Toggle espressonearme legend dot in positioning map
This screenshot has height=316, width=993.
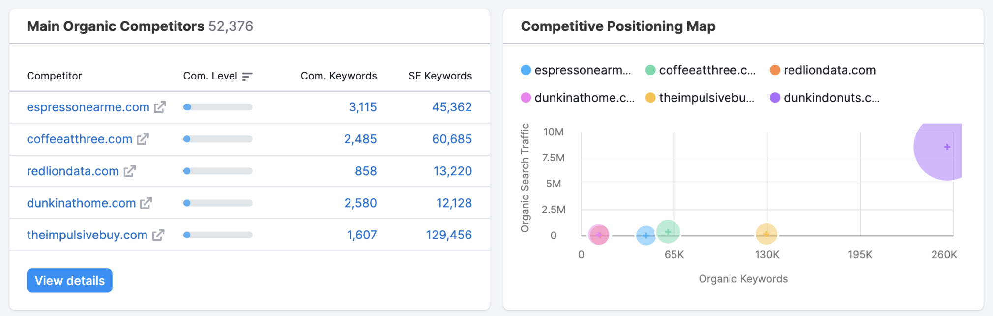[526, 70]
